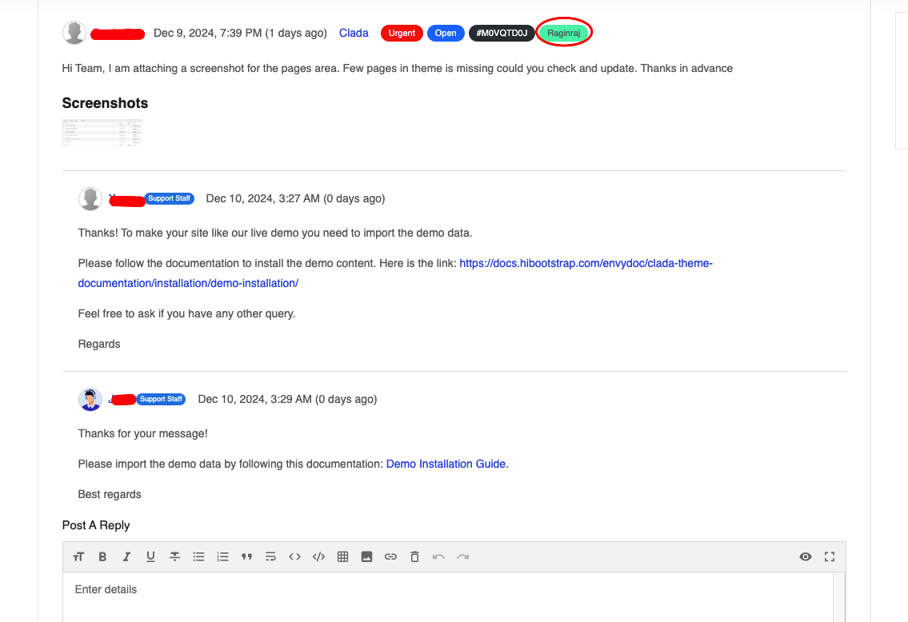908x622 pixels.
Task: Click the 'Thanks for your message!' text
Action: pos(142,433)
